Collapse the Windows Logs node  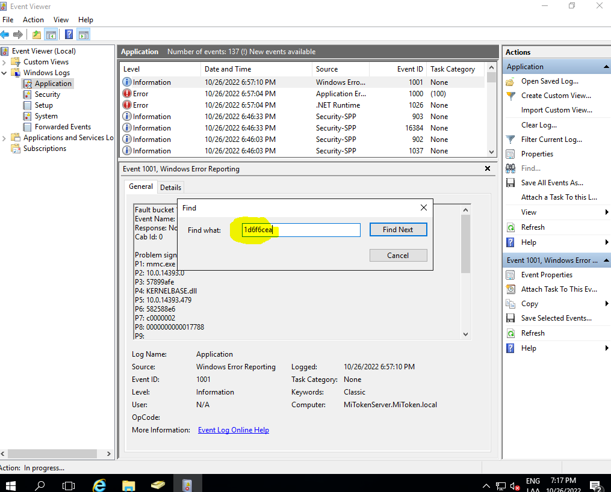4,73
